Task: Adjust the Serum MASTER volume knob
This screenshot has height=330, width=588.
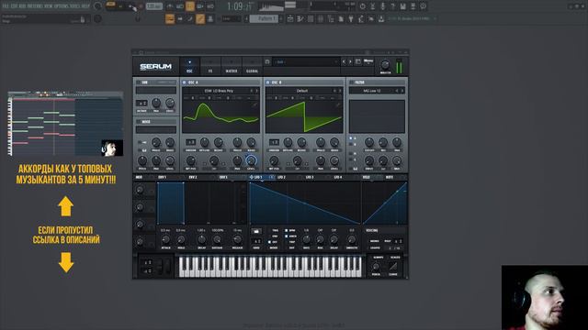Action: 385,64
